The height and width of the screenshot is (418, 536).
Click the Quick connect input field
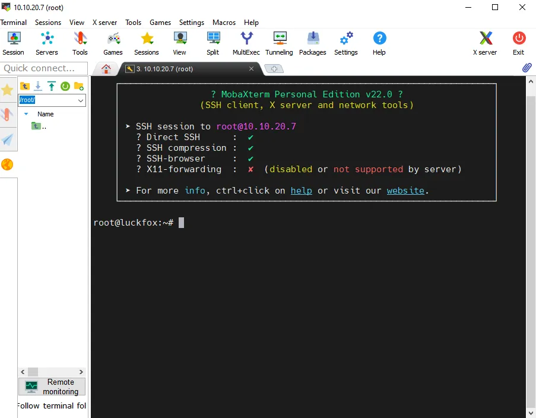(44, 68)
